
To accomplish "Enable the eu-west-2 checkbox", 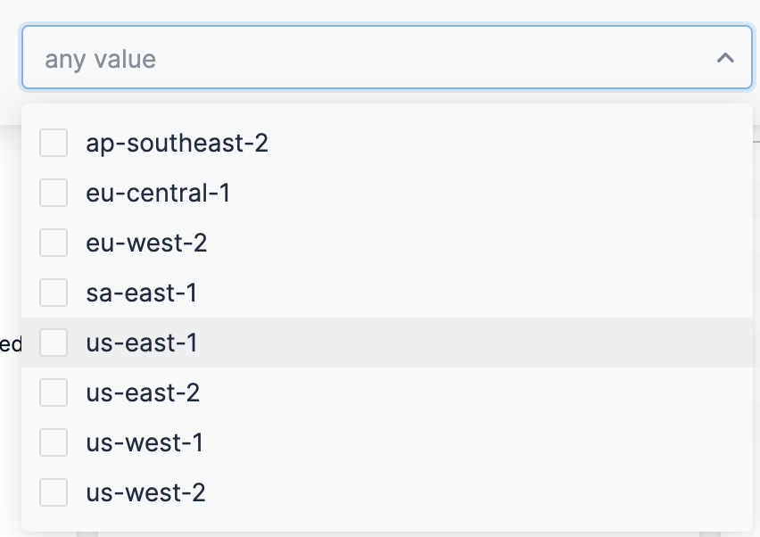I will tap(54, 243).
